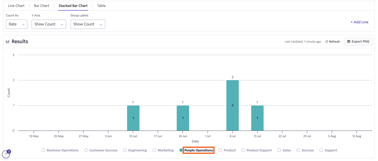Click the + Add Line link

359,22
